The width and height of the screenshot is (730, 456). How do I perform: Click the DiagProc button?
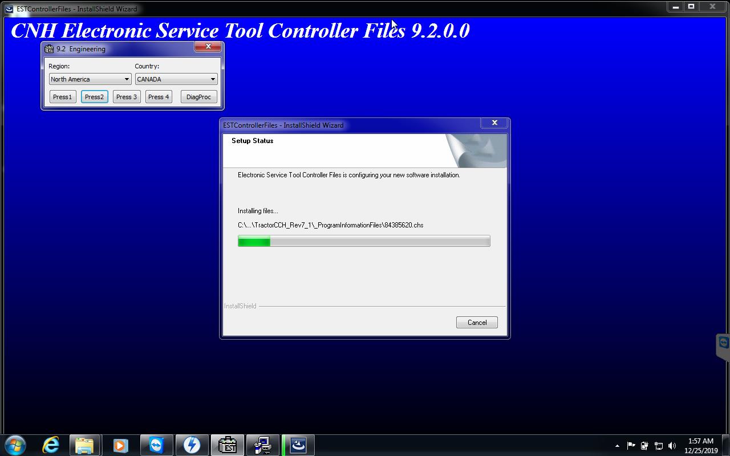pyautogui.click(x=198, y=97)
